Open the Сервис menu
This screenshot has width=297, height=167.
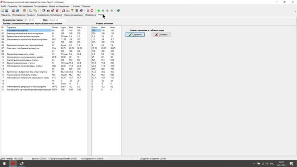(76, 6)
